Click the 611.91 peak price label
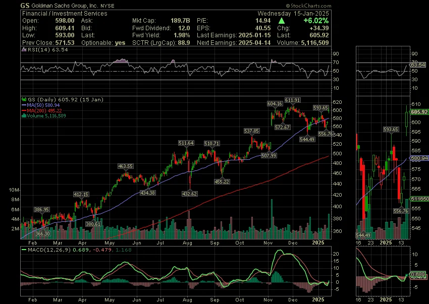Screen dimensions: 429x304 (x=292, y=100)
